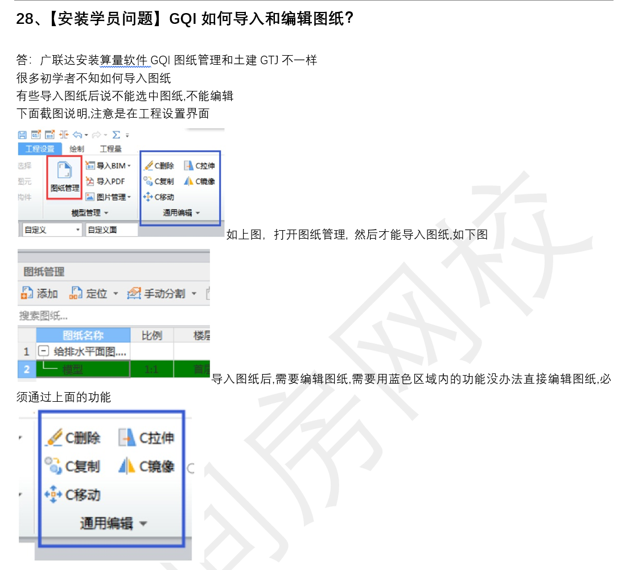634x570 pixels.
Task: Open the dropdown arrow beside 定位
Action: tap(116, 293)
